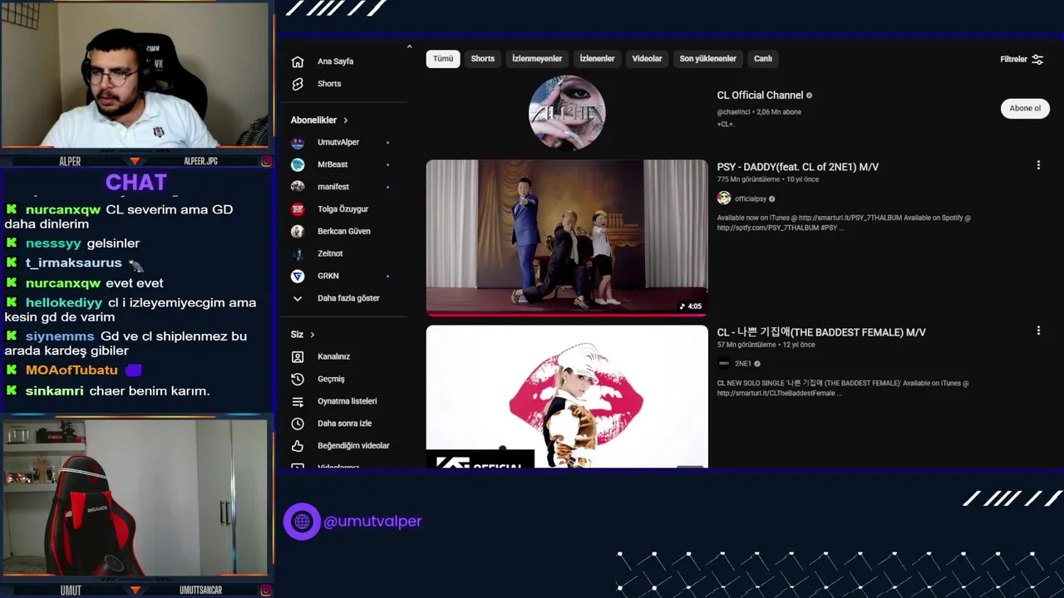
Task: Click chat username MOAofTubatu
Action: (71, 370)
